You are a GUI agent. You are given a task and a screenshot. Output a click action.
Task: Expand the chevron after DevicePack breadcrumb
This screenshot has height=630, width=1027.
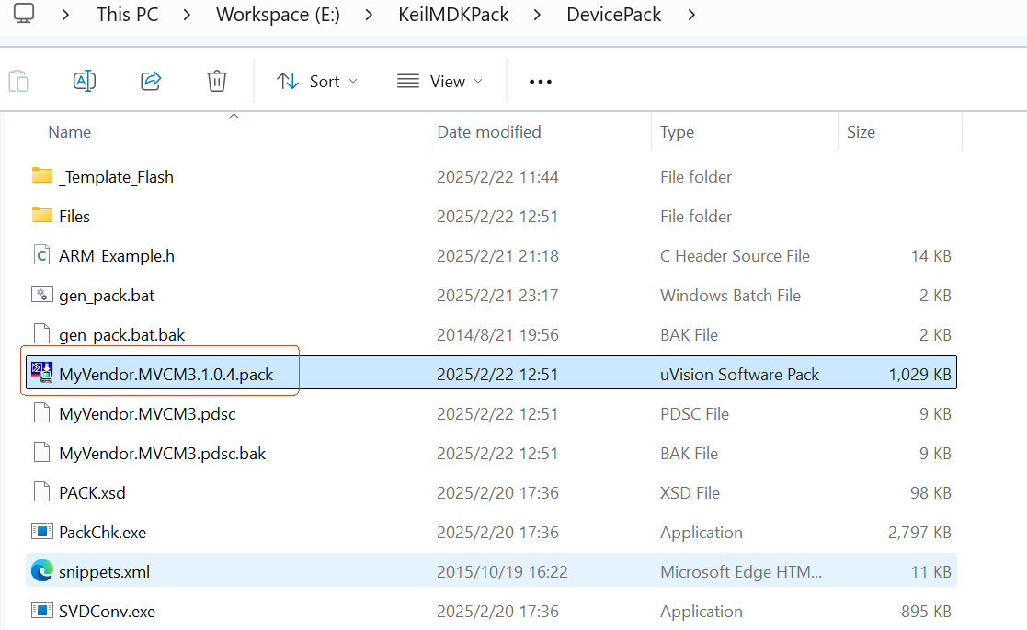coord(691,15)
